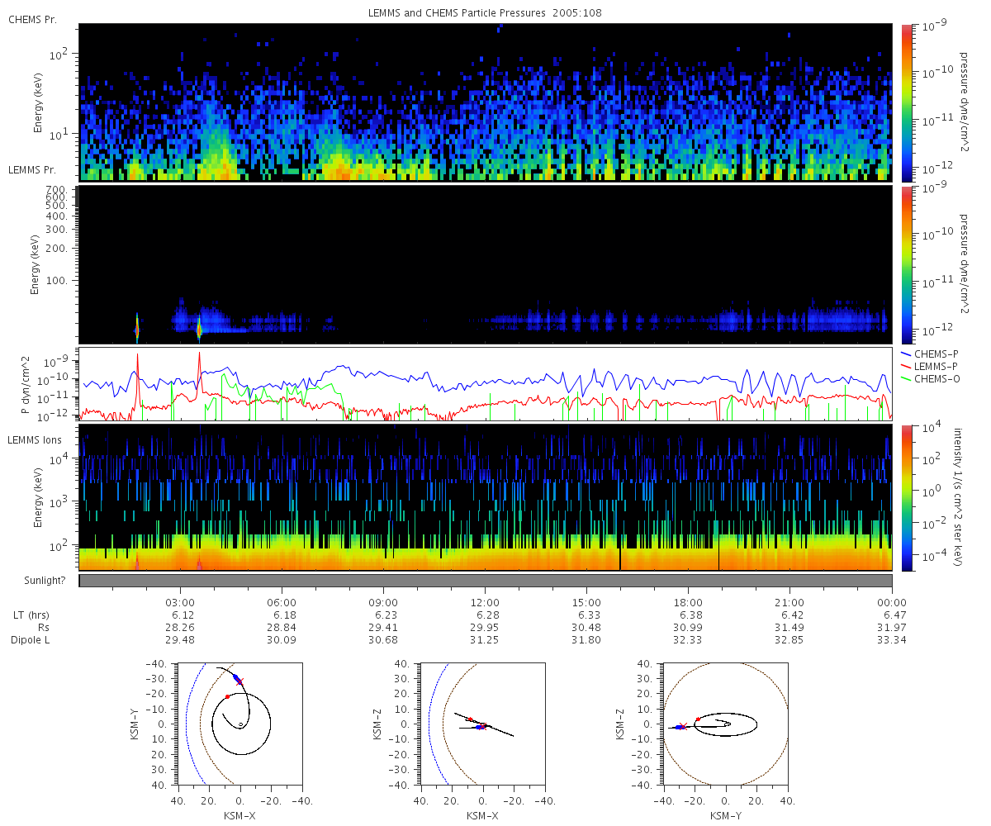
Task: Click the 00:00 time tick label
Action: point(892,603)
